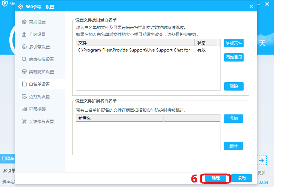Click the 有效 status cell
The width and height of the screenshot is (283, 187).
point(201,50)
